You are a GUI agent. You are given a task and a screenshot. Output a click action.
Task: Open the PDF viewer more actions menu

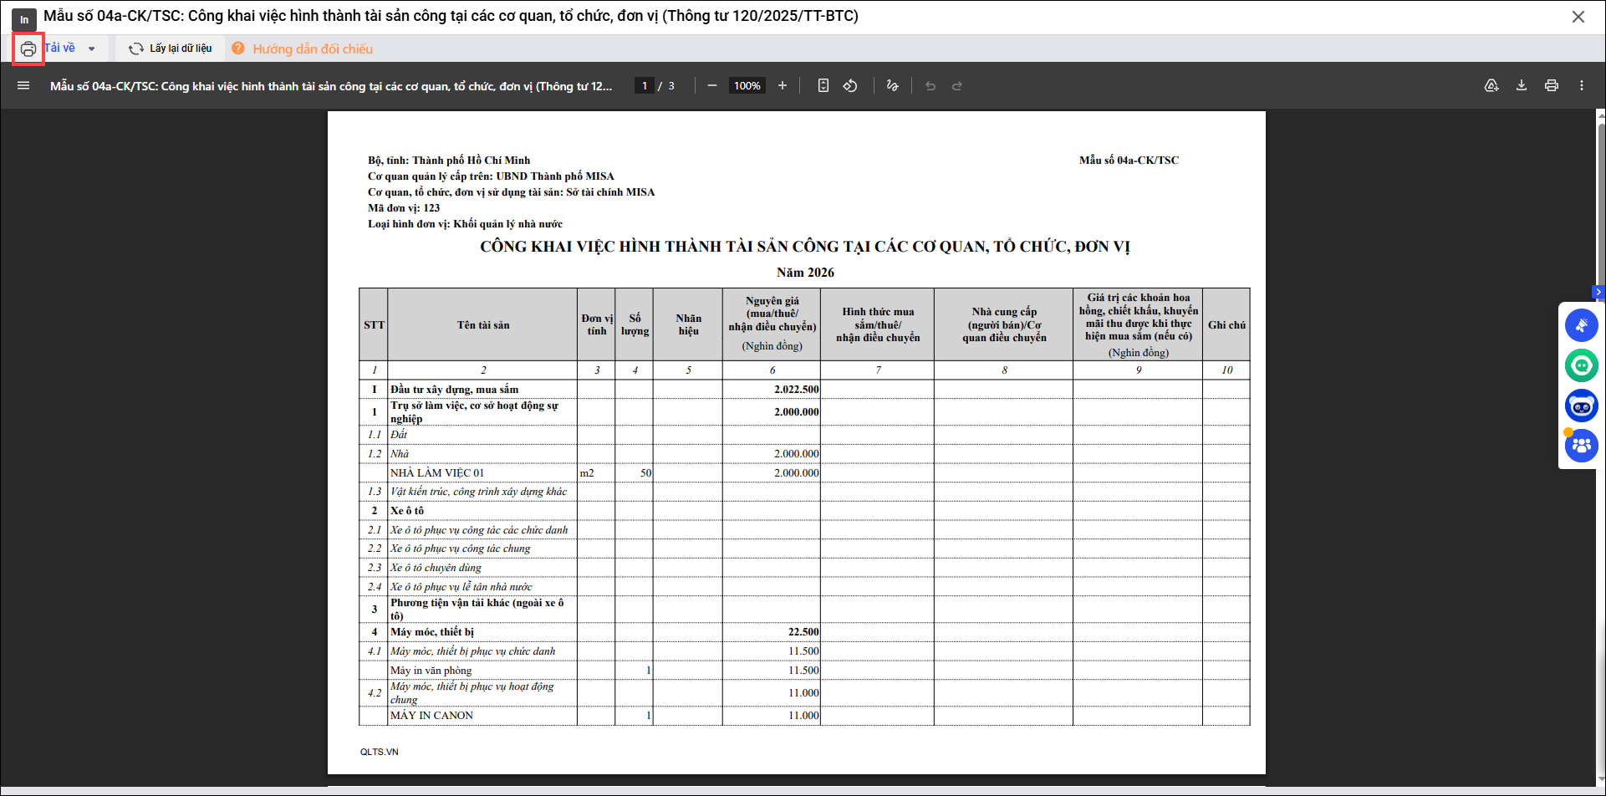pyautogui.click(x=1582, y=86)
